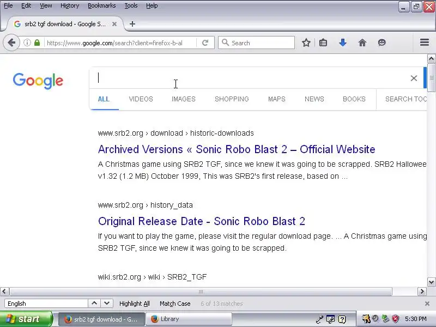
Task: Switch to VIDEOS results tab
Action: (x=141, y=99)
